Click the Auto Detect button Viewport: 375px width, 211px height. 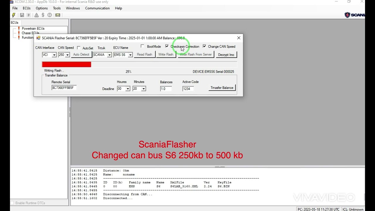81,55
